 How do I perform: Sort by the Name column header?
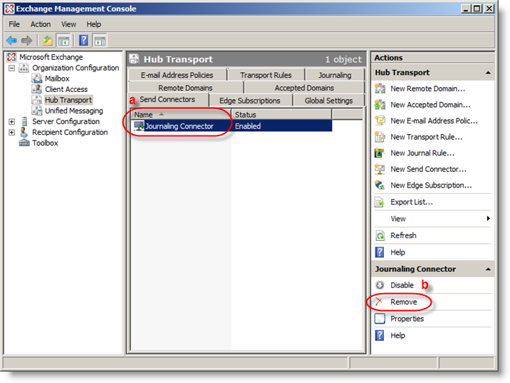[181, 115]
